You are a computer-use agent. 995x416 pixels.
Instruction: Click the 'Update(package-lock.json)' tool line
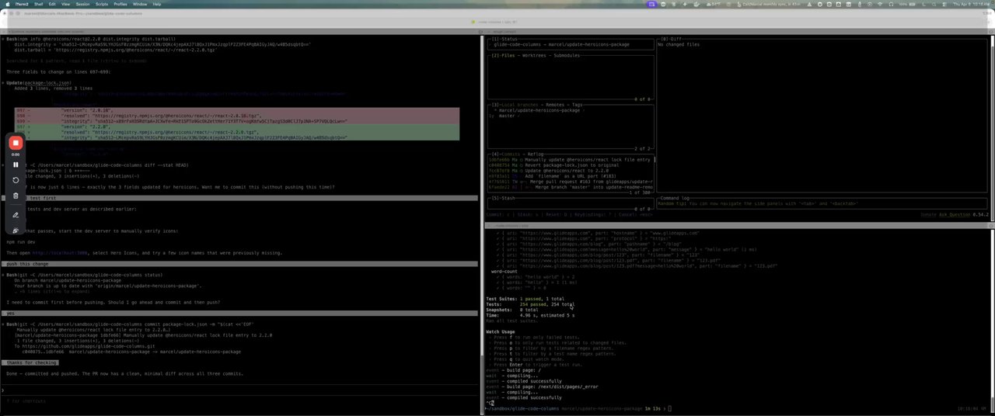pyautogui.click(x=37, y=83)
